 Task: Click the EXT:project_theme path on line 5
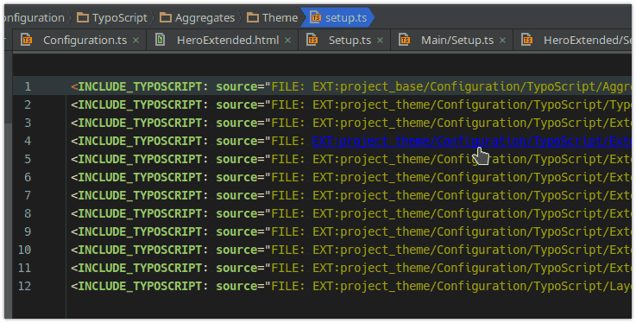(472, 159)
